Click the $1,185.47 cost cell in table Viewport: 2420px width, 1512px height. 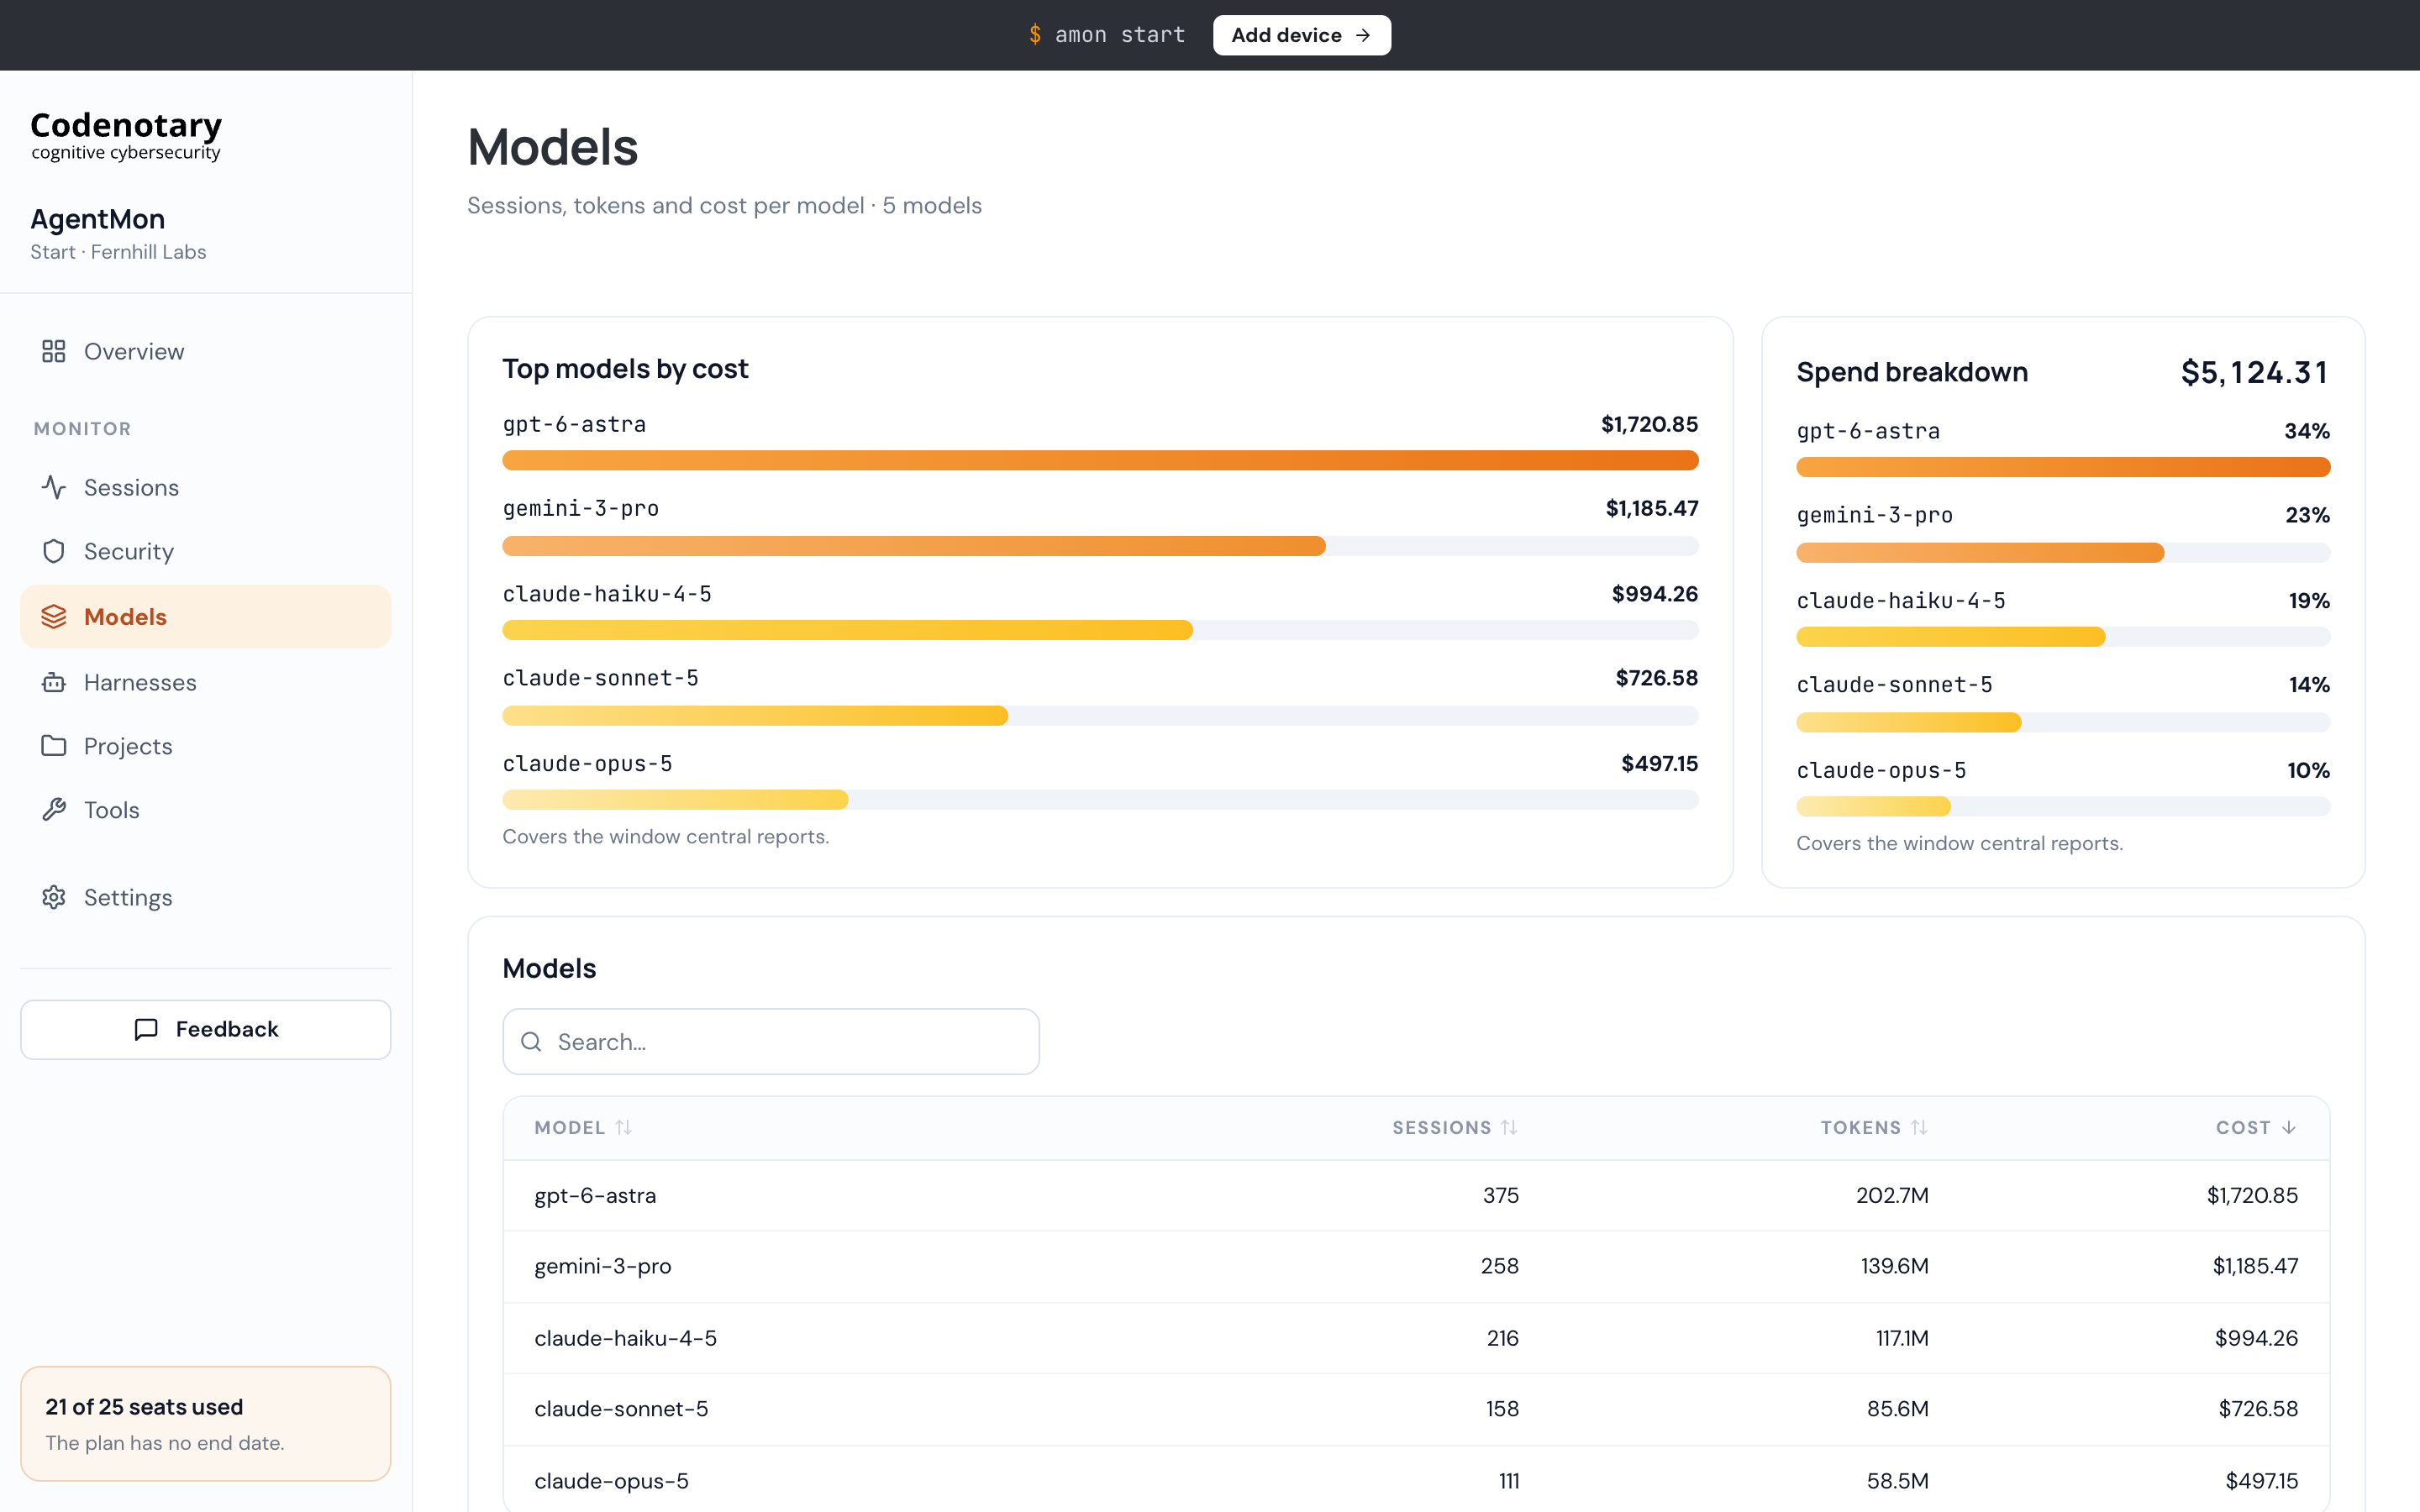[2255, 1266]
